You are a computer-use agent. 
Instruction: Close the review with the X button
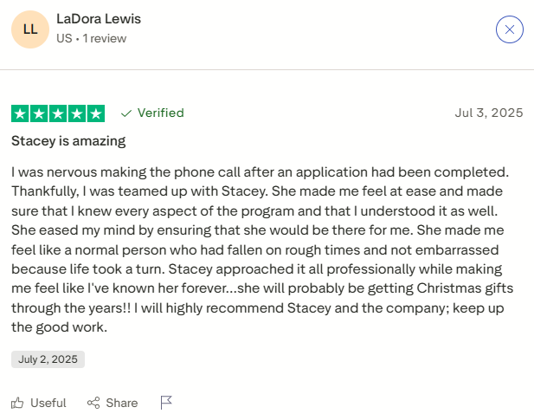coord(509,29)
